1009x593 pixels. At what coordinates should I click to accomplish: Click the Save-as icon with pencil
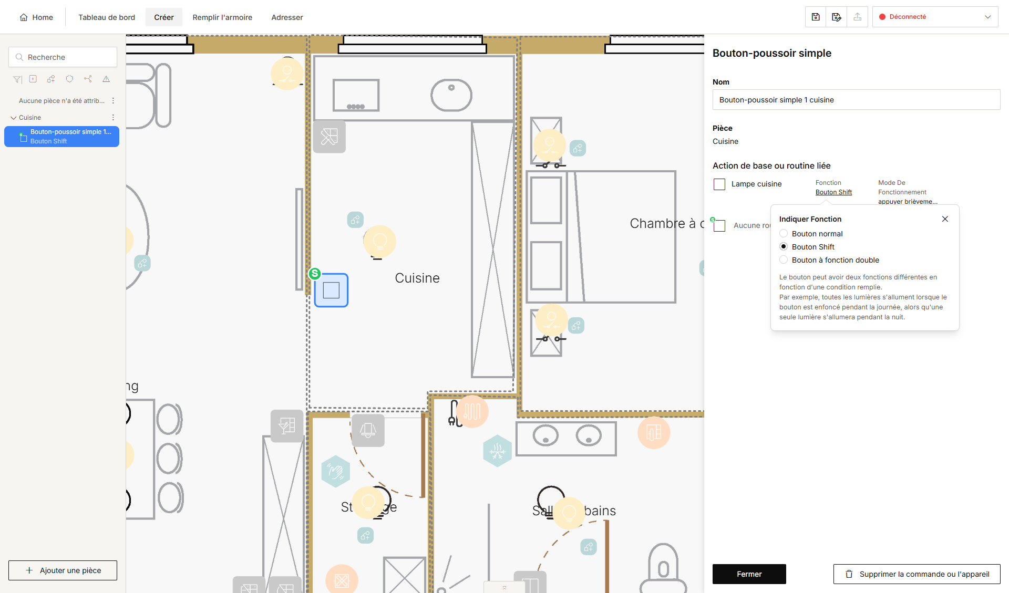pyautogui.click(x=837, y=17)
